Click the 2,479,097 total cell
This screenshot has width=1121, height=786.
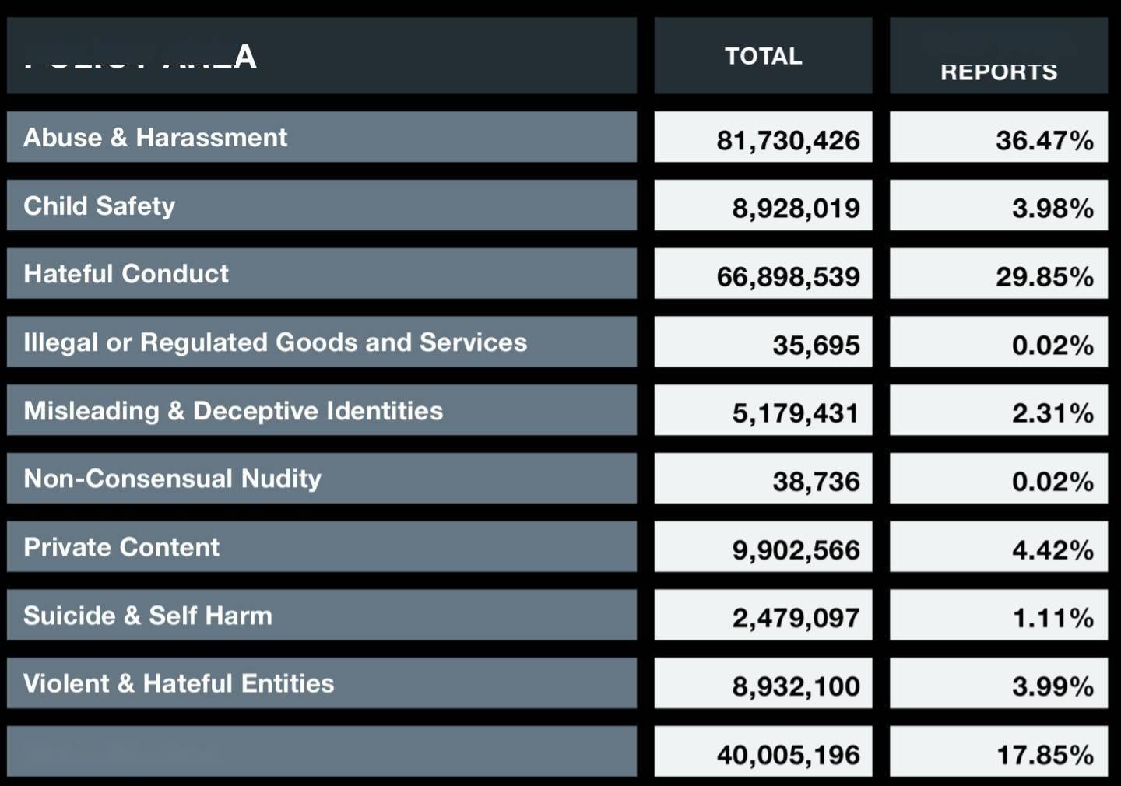(796, 618)
